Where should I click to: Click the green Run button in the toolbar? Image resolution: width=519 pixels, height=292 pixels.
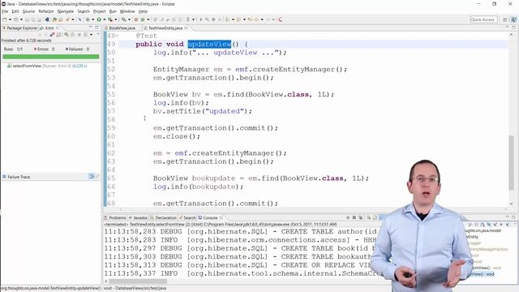pyautogui.click(x=99, y=19)
